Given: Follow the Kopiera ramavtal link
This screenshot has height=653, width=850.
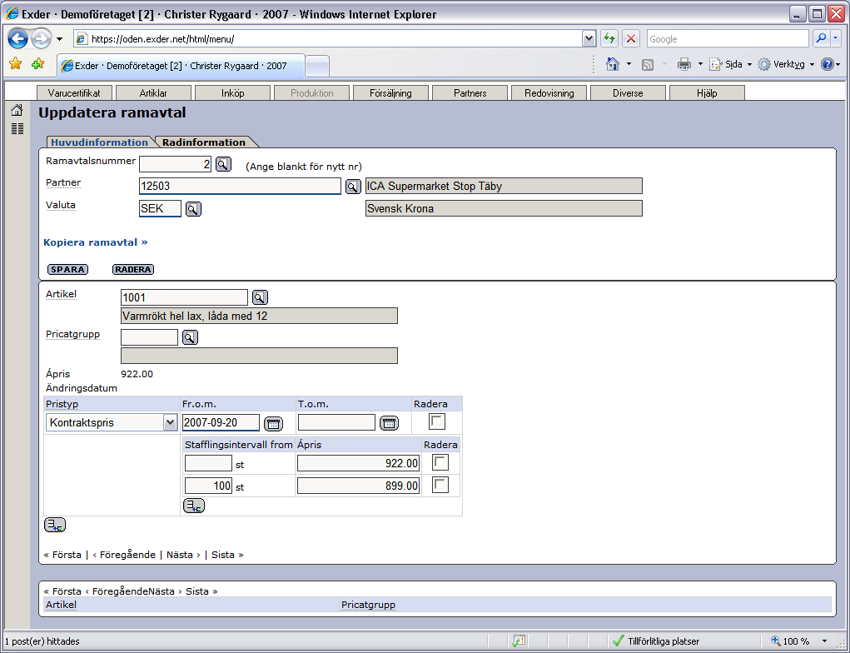Looking at the screenshot, I should [x=96, y=242].
